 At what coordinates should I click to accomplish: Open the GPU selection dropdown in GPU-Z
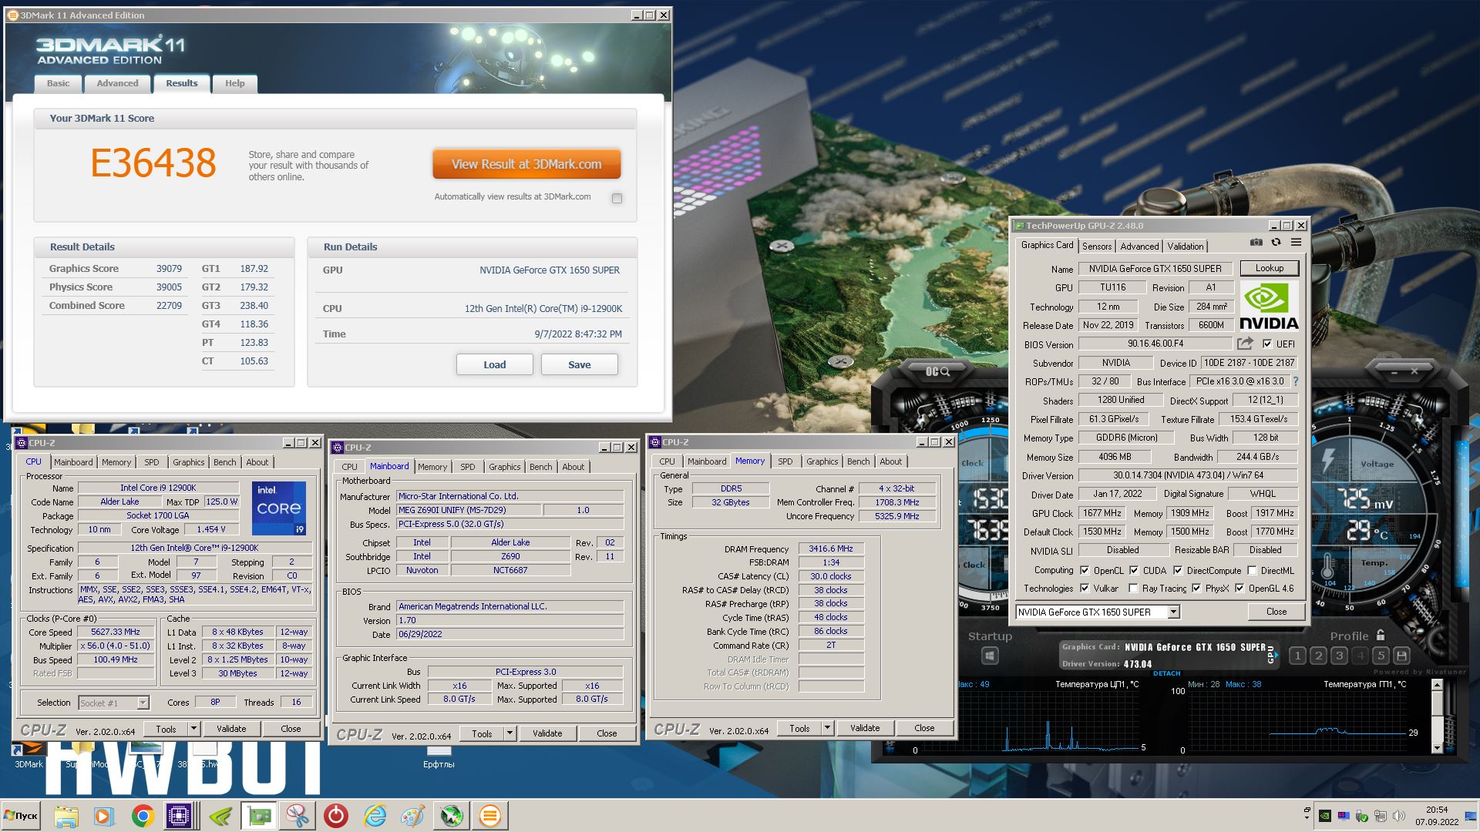[x=1173, y=612]
